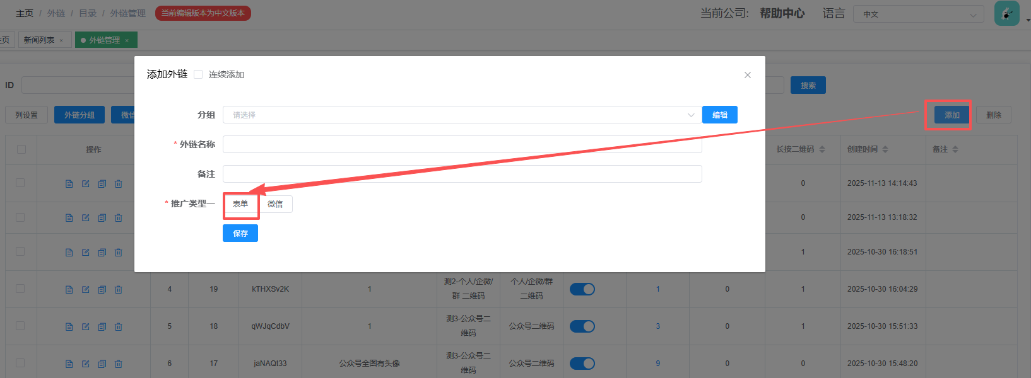This screenshot has width=1031, height=378.
Task: Enable the 连续添加 checkbox
Action: tap(198, 74)
